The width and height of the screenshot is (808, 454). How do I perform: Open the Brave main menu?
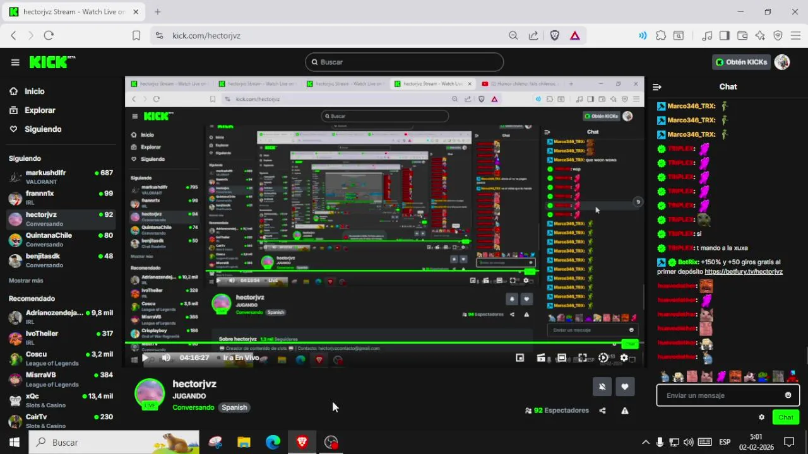pos(795,35)
